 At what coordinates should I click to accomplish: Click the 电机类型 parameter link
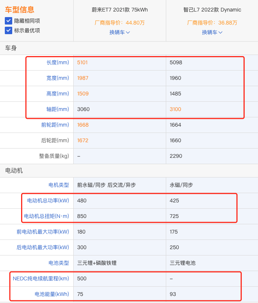[58, 185]
